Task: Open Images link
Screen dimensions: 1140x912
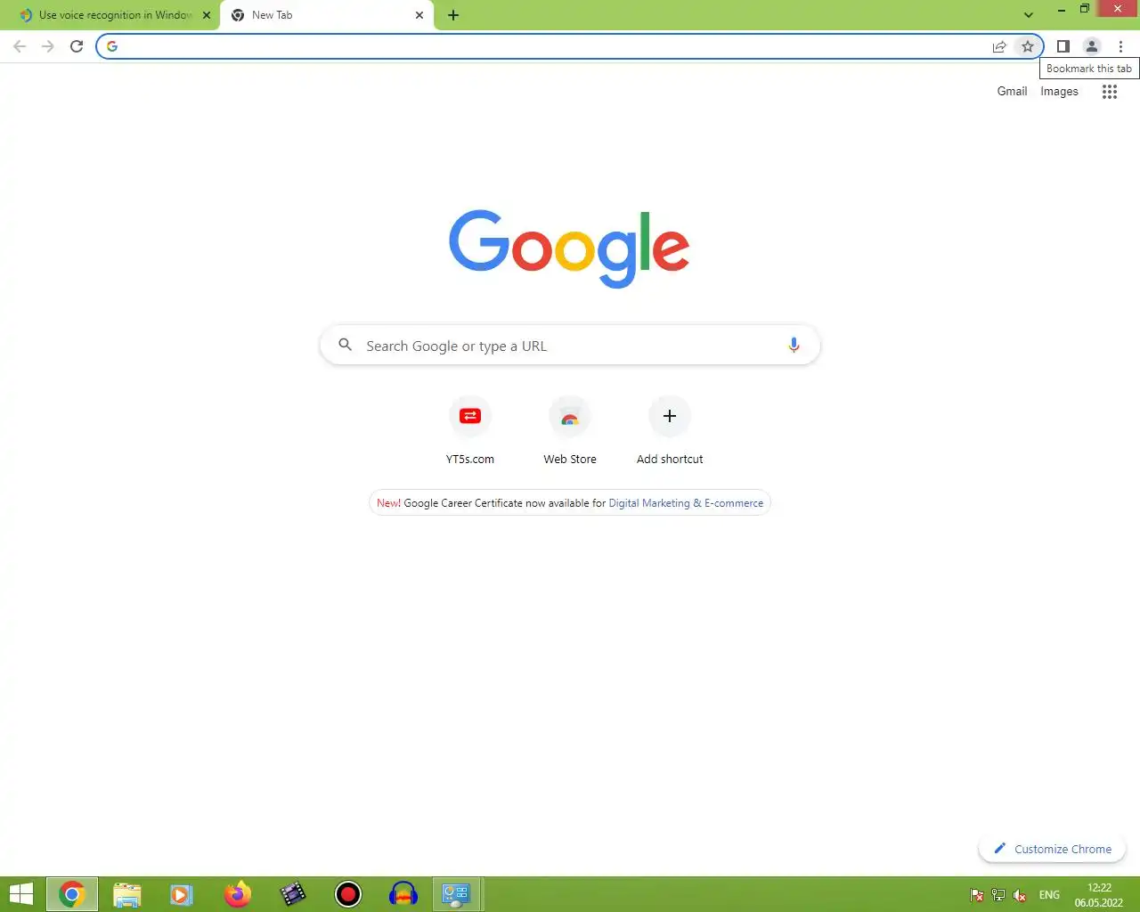Action: (1059, 91)
